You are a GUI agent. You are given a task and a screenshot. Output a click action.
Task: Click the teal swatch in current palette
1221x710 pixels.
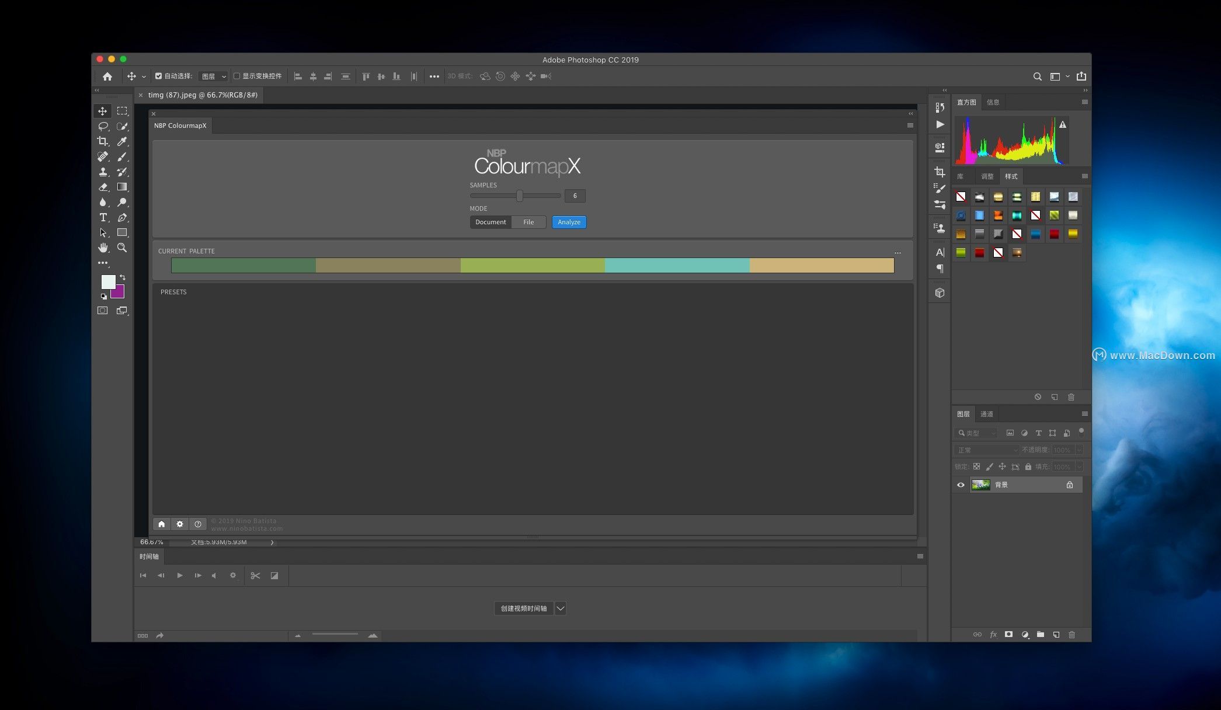point(677,266)
